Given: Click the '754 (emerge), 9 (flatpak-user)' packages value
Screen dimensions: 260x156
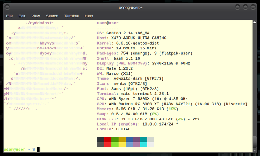Looking at the screenshot, I should (156, 53).
